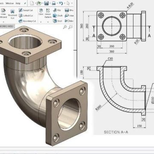Screen dimensions: 154x154
Task: Click the Undo arrow icon
Action: 61,3
